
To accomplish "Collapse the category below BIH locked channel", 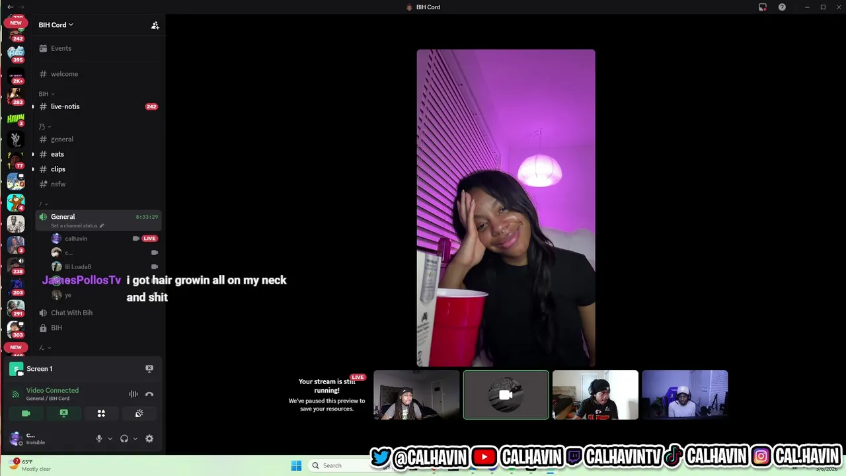I will [x=44, y=348].
